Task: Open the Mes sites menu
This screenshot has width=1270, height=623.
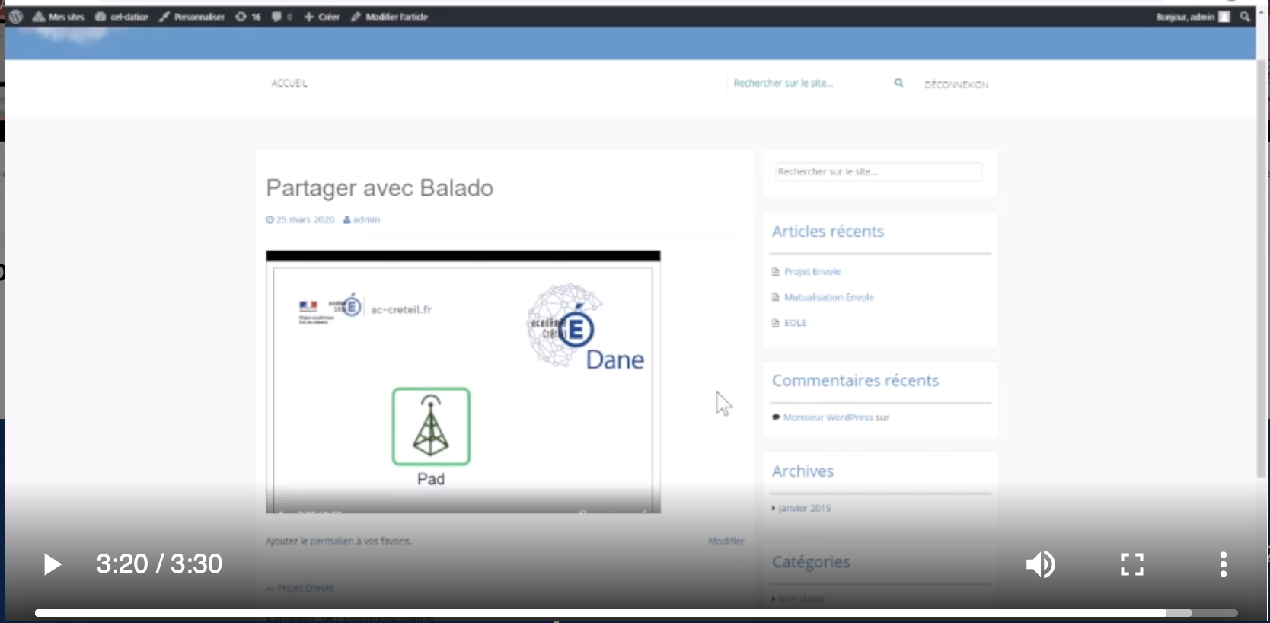Action: [x=59, y=17]
